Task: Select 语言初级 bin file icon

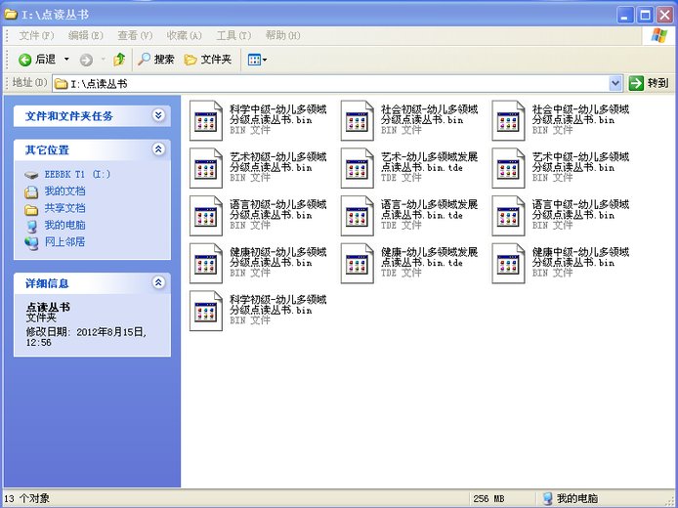Action: tap(206, 215)
